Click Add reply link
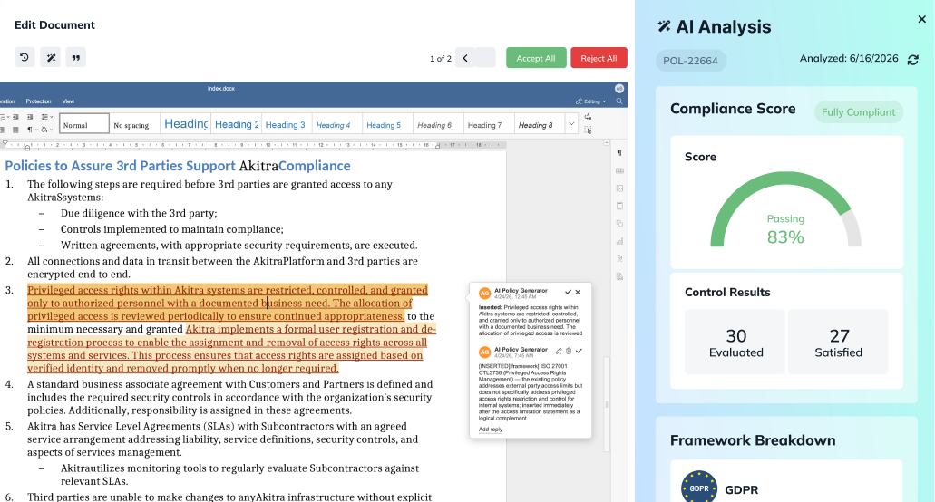 (490, 430)
